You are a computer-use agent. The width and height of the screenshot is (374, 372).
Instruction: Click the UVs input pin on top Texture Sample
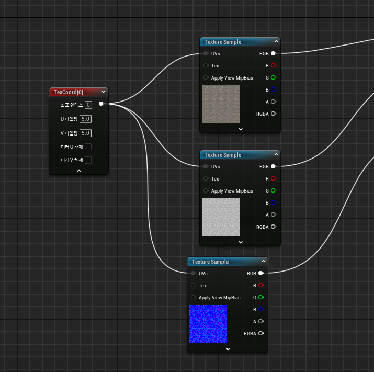click(x=206, y=54)
